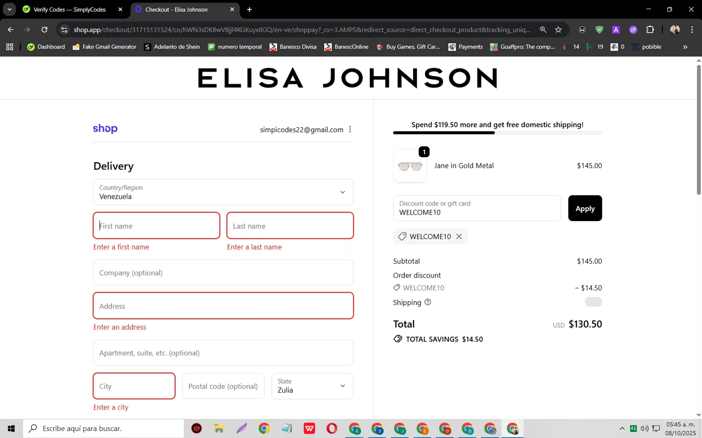Click the Apartment, suite field
The image size is (702, 438).
pyautogui.click(x=223, y=352)
